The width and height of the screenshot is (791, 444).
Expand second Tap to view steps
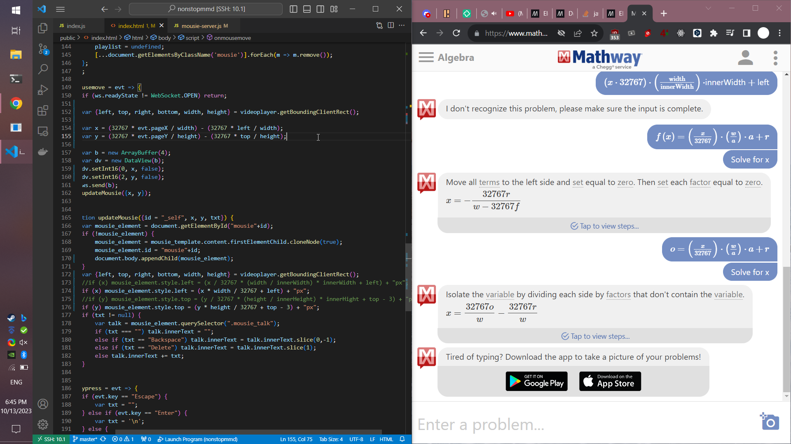(x=595, y=336)
